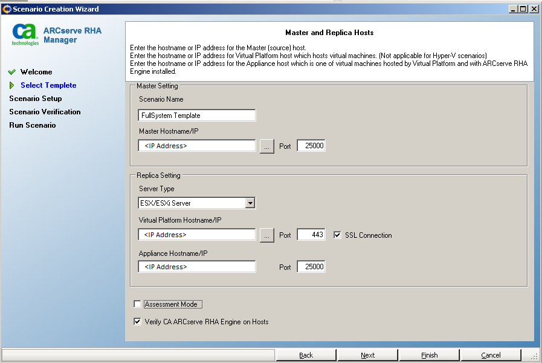Click the Finish button
The image size is (542, 363).
pos(430,355)
